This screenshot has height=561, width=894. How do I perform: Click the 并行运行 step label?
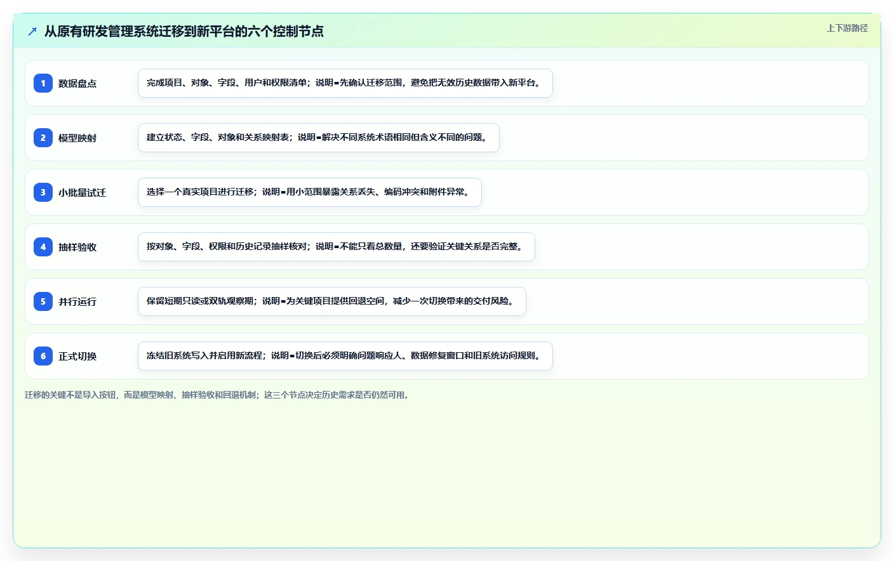[x=77, y=301]
